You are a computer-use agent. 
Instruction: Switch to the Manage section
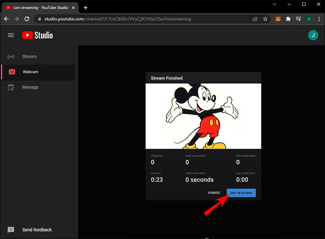click(x=38, y=87)
